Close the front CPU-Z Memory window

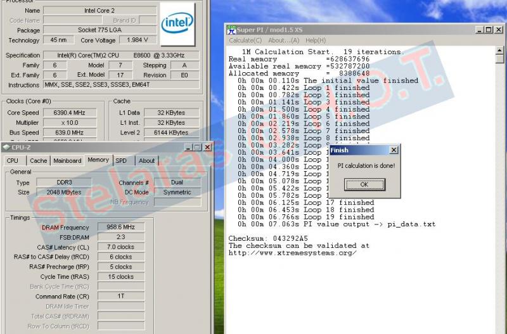pos(208,148)
